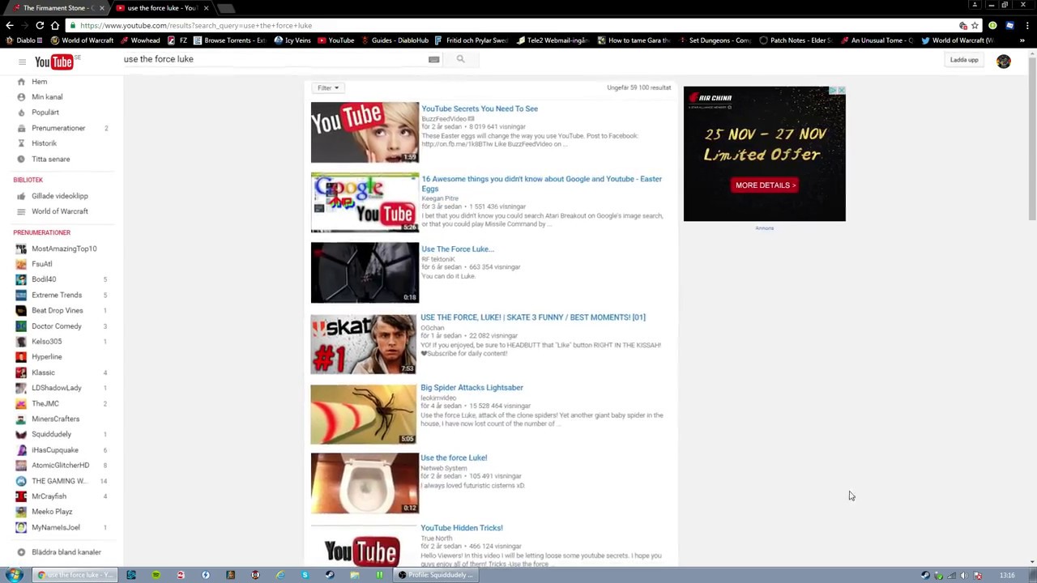Viewport: 1037px width, 583px height.
Task: Expand the Filter dropdown
Action: click(328, 87)
